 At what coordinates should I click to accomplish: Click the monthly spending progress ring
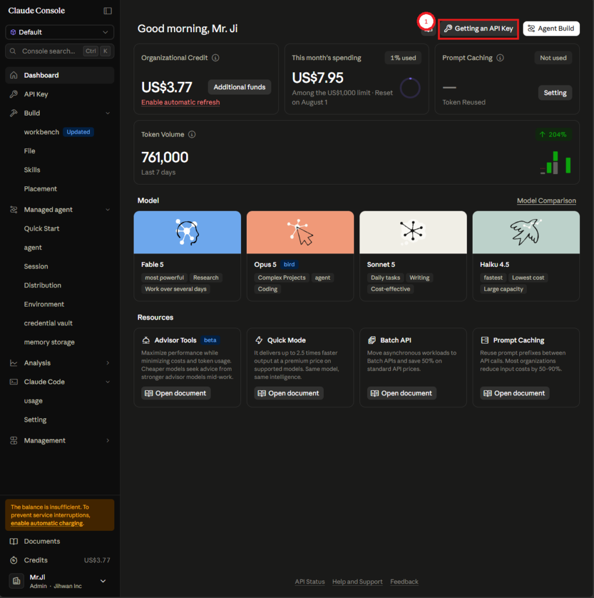410,88
